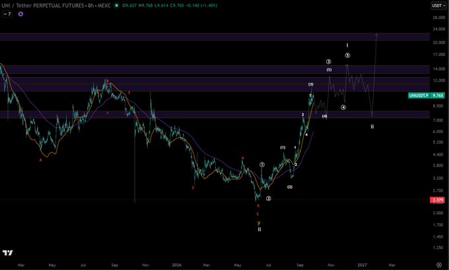Click the H9.768 high value
This screenshot has width=449, height=270.
145,5
